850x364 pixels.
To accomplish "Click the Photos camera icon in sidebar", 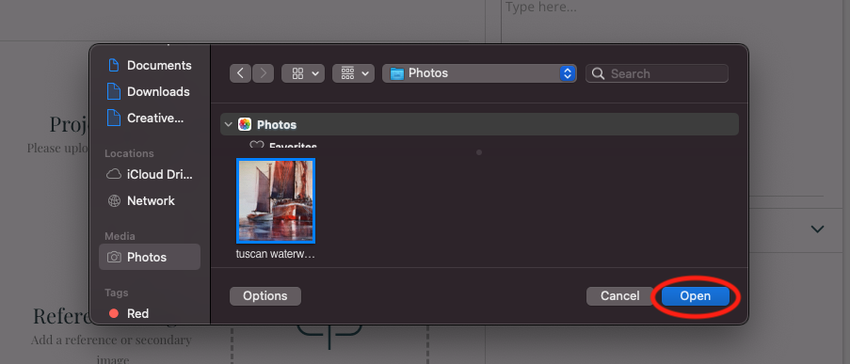I will pos(114,258).
